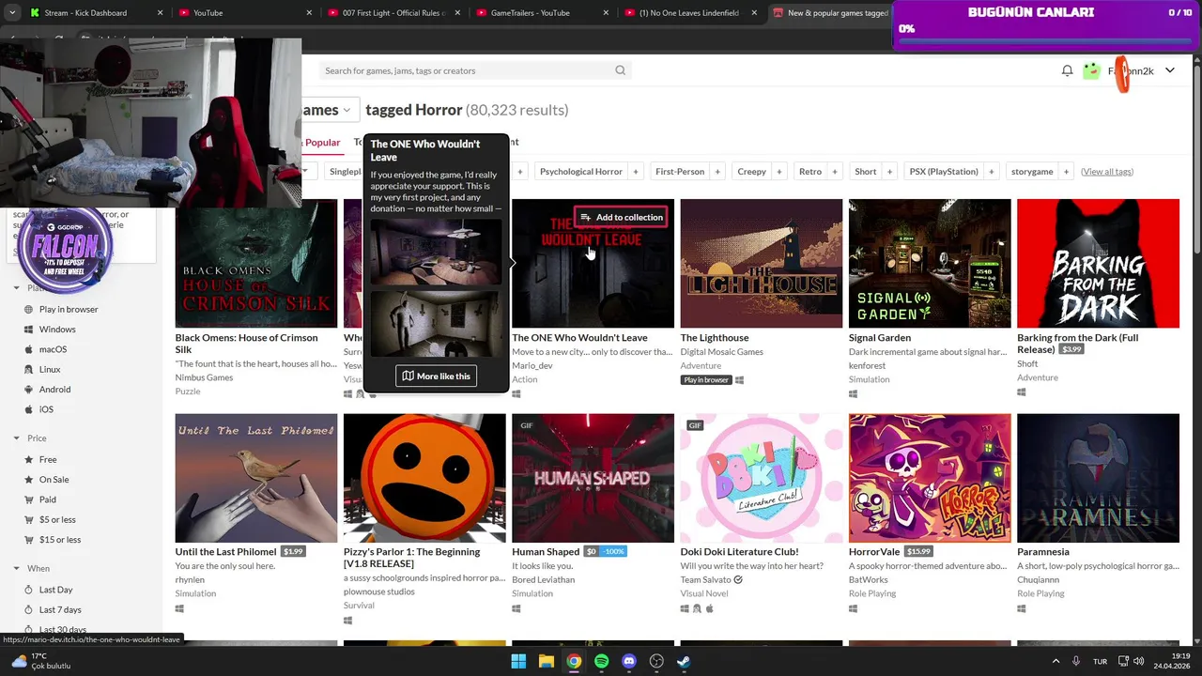Filter games by macOS platform

53,349
